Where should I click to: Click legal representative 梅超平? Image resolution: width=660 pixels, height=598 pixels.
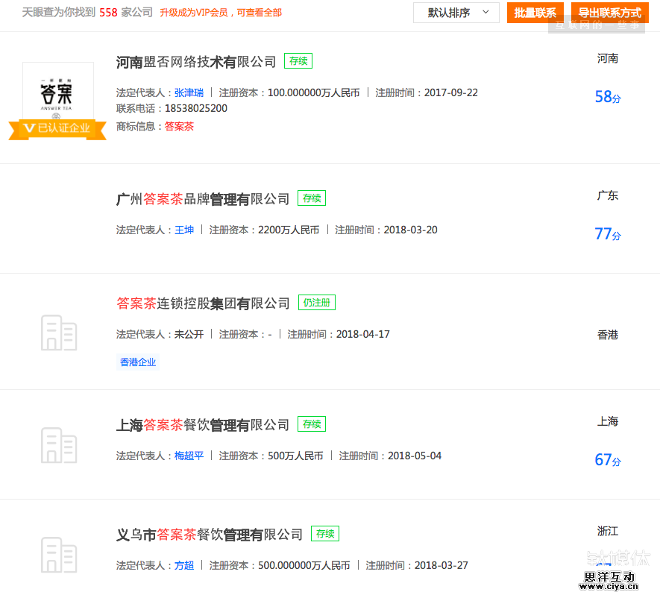(189, 456)
